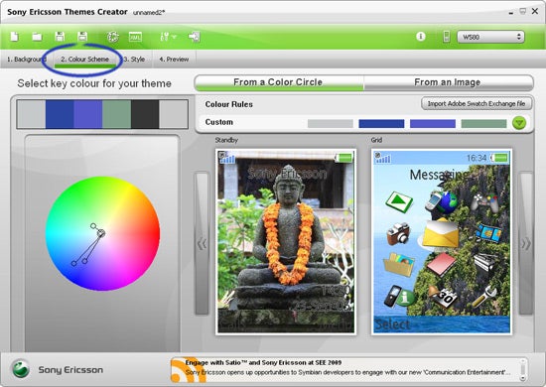Select the violet swatch in the Custom row
The height and width of the screenshot is (387, 546).
[x=433, y=124]
